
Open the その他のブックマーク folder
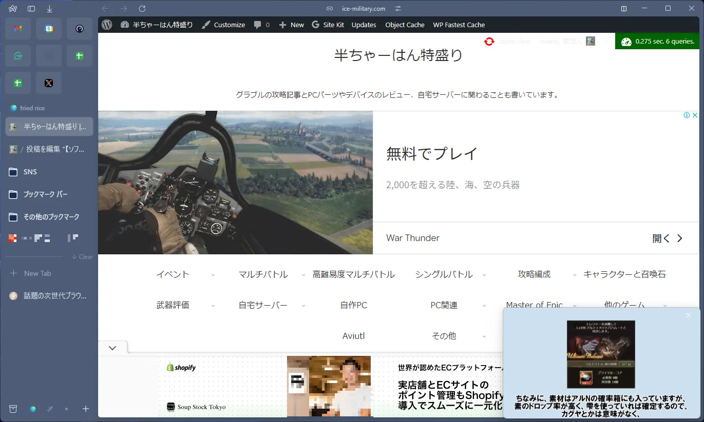49,217
